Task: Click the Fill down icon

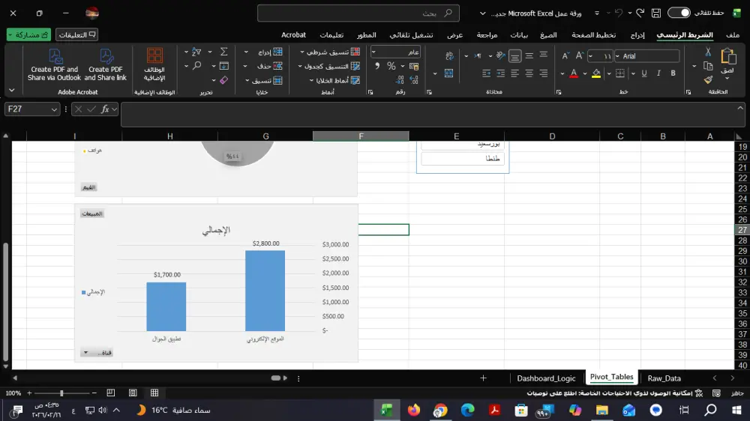Action: (223, 66)
